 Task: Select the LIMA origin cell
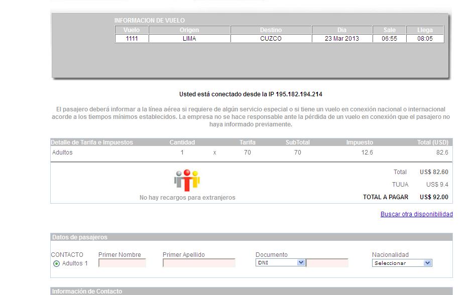pos(189,39)
